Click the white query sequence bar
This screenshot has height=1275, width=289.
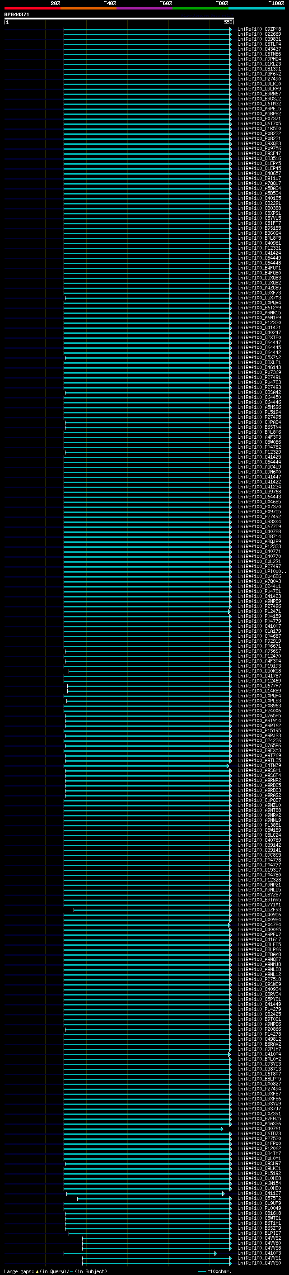click(119, 18)
